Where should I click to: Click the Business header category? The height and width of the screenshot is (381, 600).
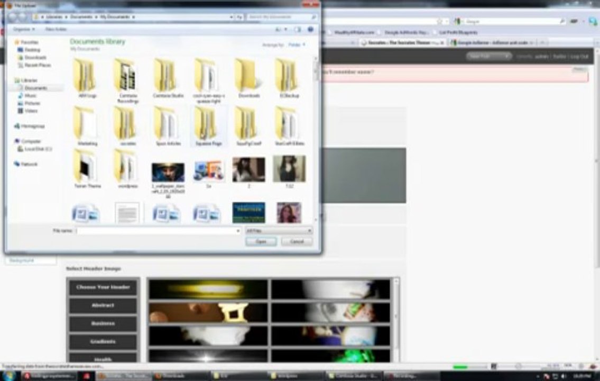click(103, 323)
